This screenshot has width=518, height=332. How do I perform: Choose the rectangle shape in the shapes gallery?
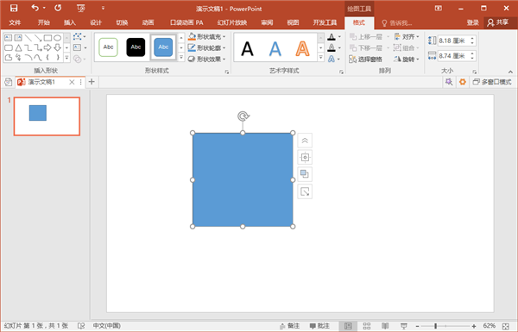47,38
